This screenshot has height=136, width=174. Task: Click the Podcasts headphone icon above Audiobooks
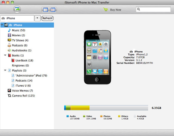point(9,45)
